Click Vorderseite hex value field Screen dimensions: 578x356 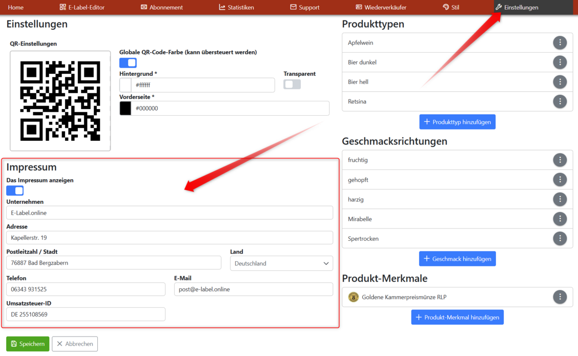[230, 109]
